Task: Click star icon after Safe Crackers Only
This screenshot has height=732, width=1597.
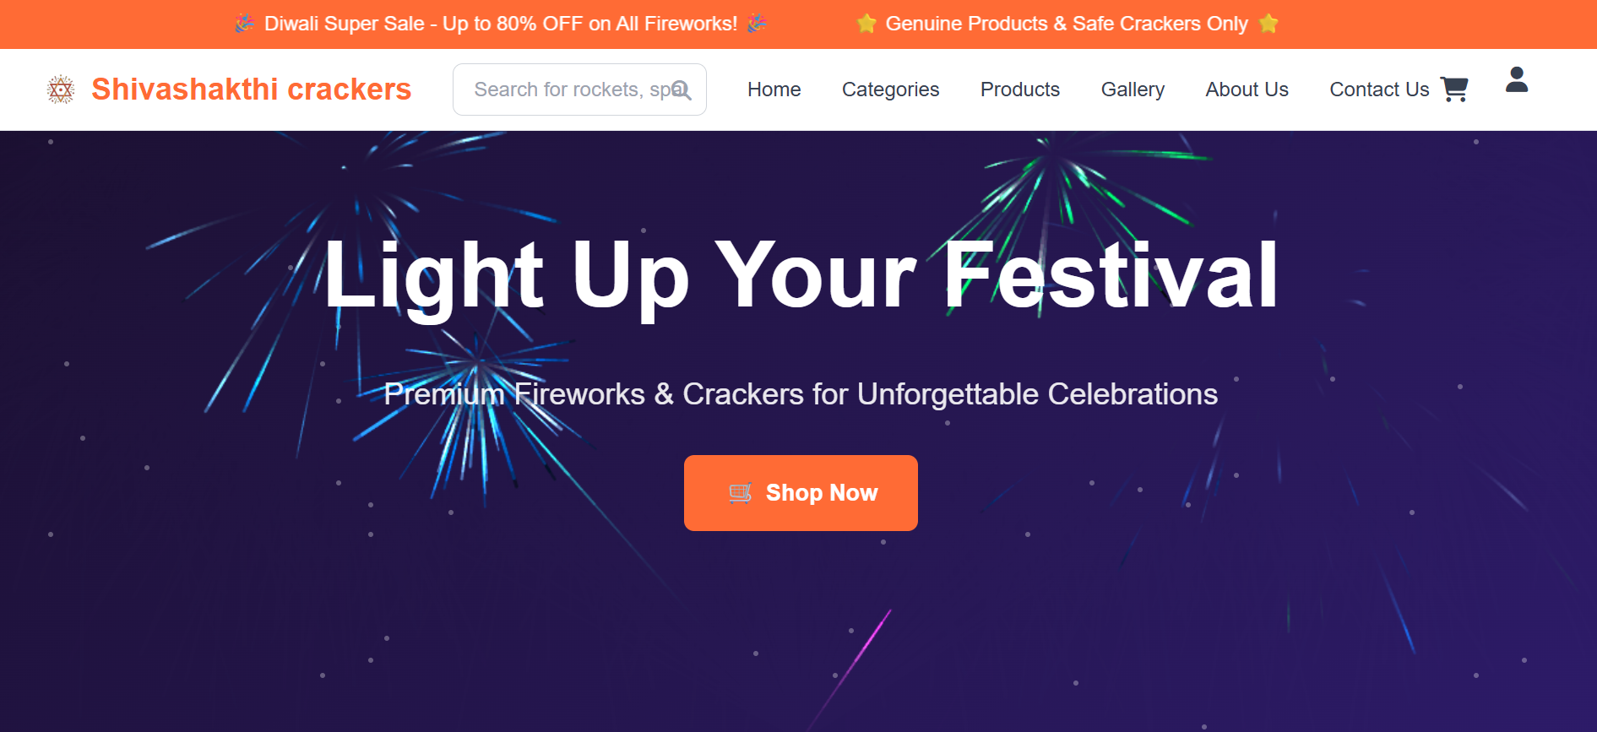Action: (1268, 24)
